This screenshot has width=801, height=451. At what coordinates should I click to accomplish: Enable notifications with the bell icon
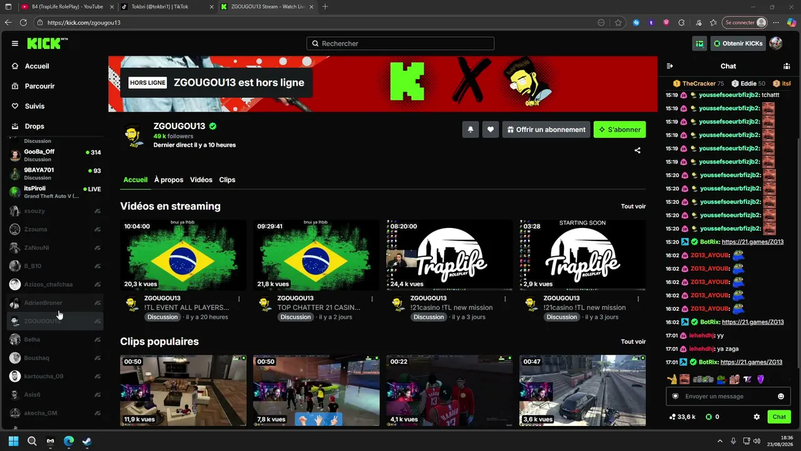point(471,130)
